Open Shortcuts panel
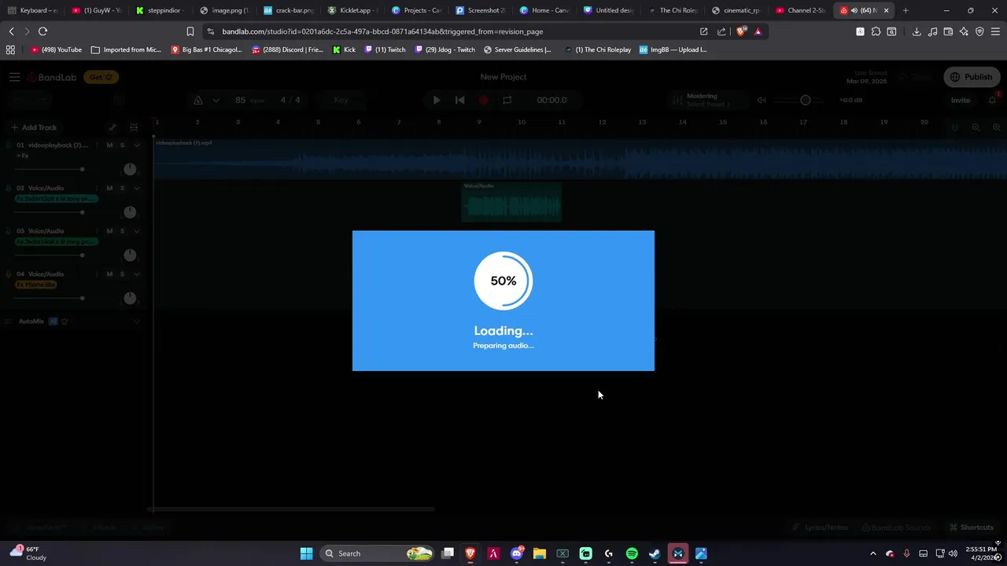Viewport: 1007px width, 566px height. point(972,527)
